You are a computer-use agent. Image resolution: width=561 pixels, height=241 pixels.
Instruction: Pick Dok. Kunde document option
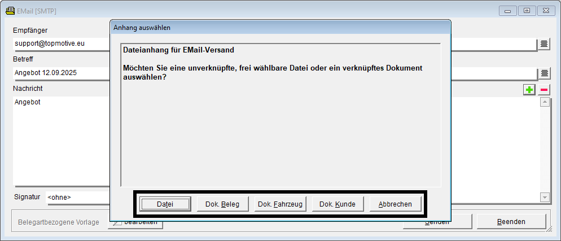pos(338,204)
